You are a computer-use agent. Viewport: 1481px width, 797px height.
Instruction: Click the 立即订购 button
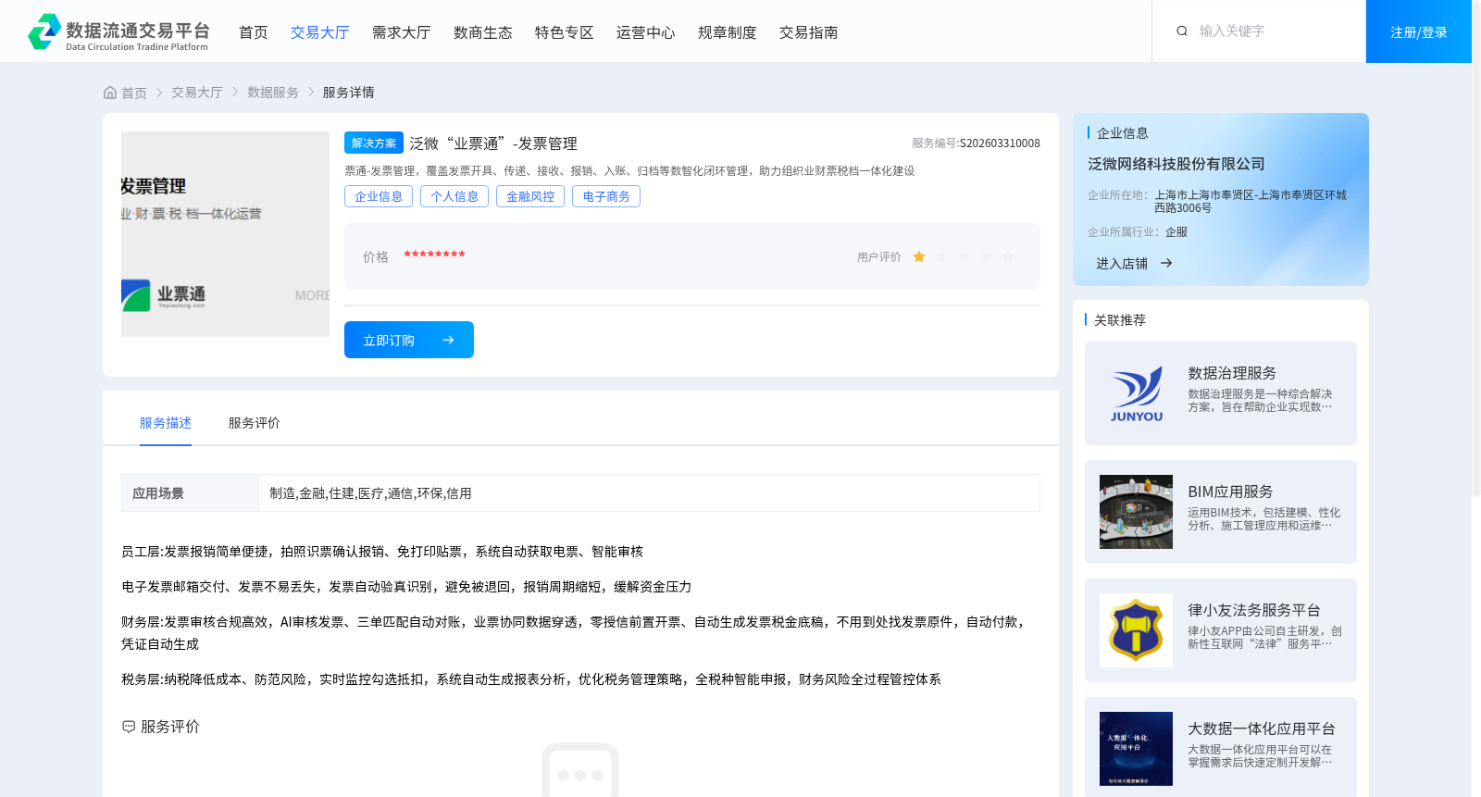pyautogui.click(x=409, y=340)
